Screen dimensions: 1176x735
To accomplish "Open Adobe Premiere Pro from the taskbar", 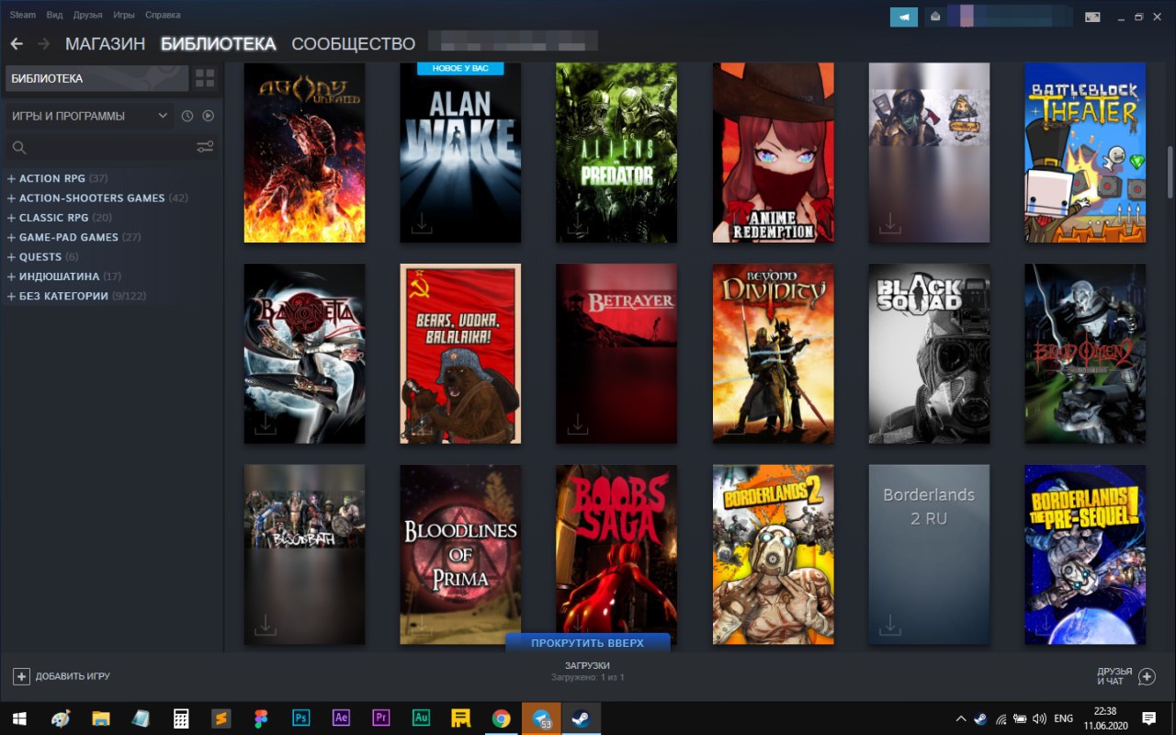I will [381, 718].
